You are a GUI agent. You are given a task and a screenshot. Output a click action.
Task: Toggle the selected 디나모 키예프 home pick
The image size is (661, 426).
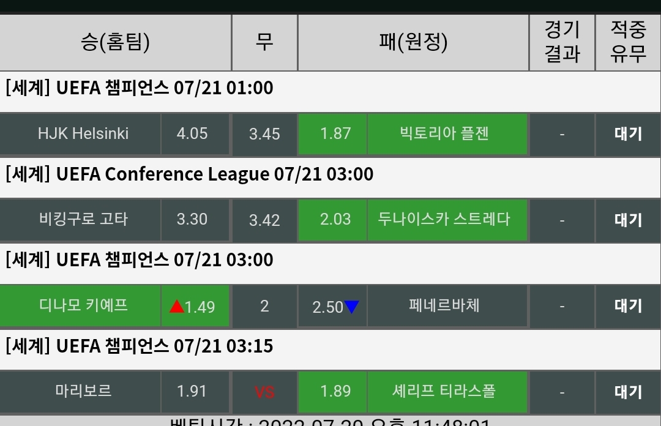click(83, 305)
